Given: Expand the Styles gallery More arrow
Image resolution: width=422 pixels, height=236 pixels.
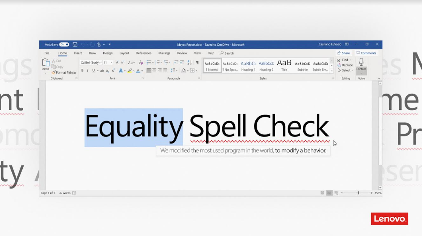Looking at the screenshot, I should point(332,71).
